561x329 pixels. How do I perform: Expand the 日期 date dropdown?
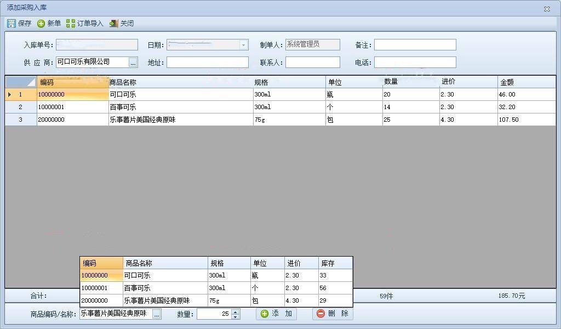pyautogui.click(x=244, y=45)
